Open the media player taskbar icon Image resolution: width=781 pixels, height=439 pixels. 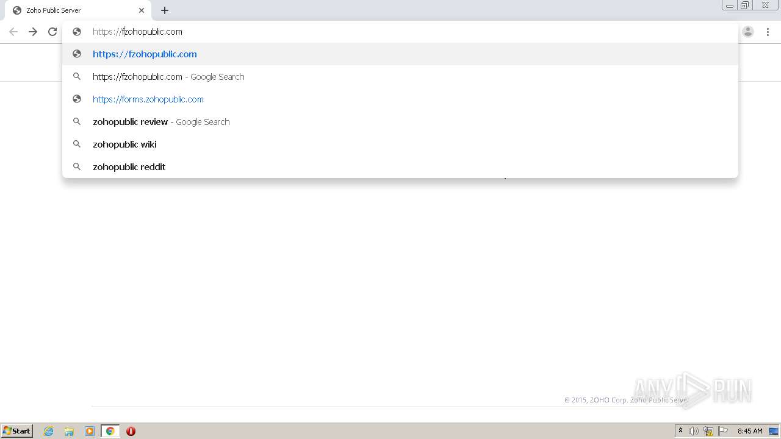[90, 431]
